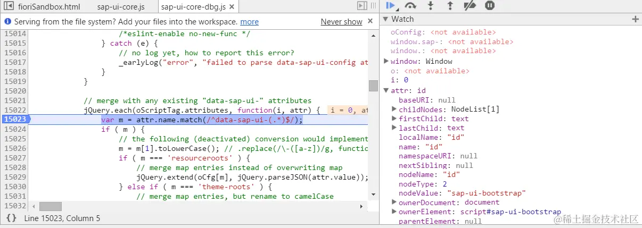Click line number 15030
The width and height of the screenshot is (642, 228).
click(14, 187)
